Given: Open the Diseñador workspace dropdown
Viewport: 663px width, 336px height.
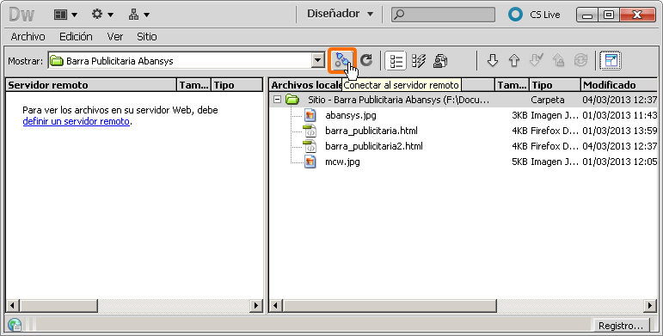Looking at the screenshot, I should tap(341, 14).
